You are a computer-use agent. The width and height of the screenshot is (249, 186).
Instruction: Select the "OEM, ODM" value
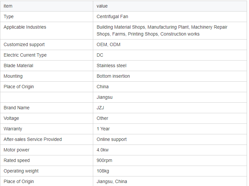click(108, 44)
